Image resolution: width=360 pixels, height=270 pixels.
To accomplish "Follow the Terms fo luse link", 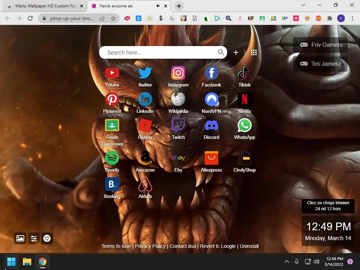I will 116,246.
